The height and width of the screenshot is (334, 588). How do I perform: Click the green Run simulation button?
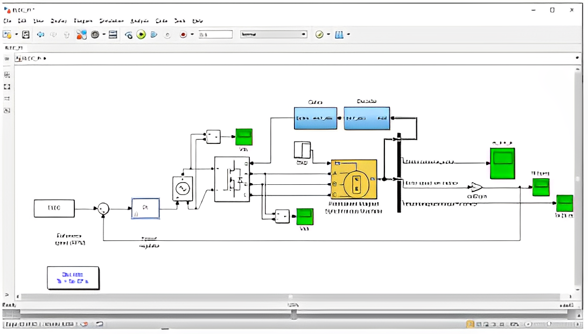pos(141,34)
